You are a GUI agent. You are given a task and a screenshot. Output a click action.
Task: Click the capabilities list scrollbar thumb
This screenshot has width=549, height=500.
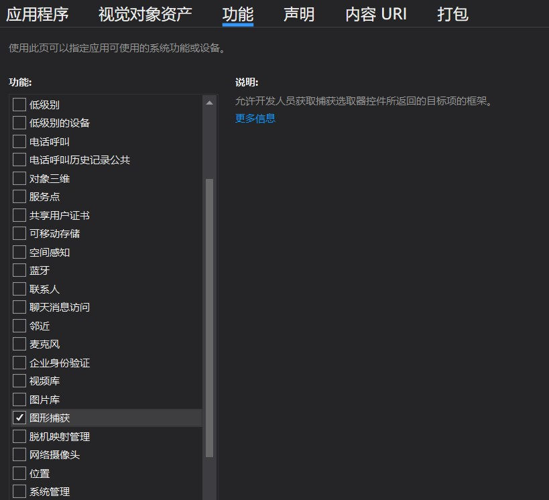[209, 318]
